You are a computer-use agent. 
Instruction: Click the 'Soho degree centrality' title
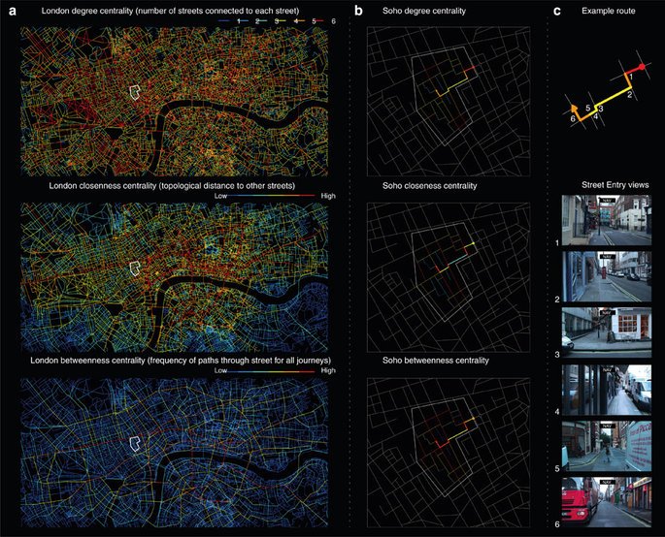(423, 11)
